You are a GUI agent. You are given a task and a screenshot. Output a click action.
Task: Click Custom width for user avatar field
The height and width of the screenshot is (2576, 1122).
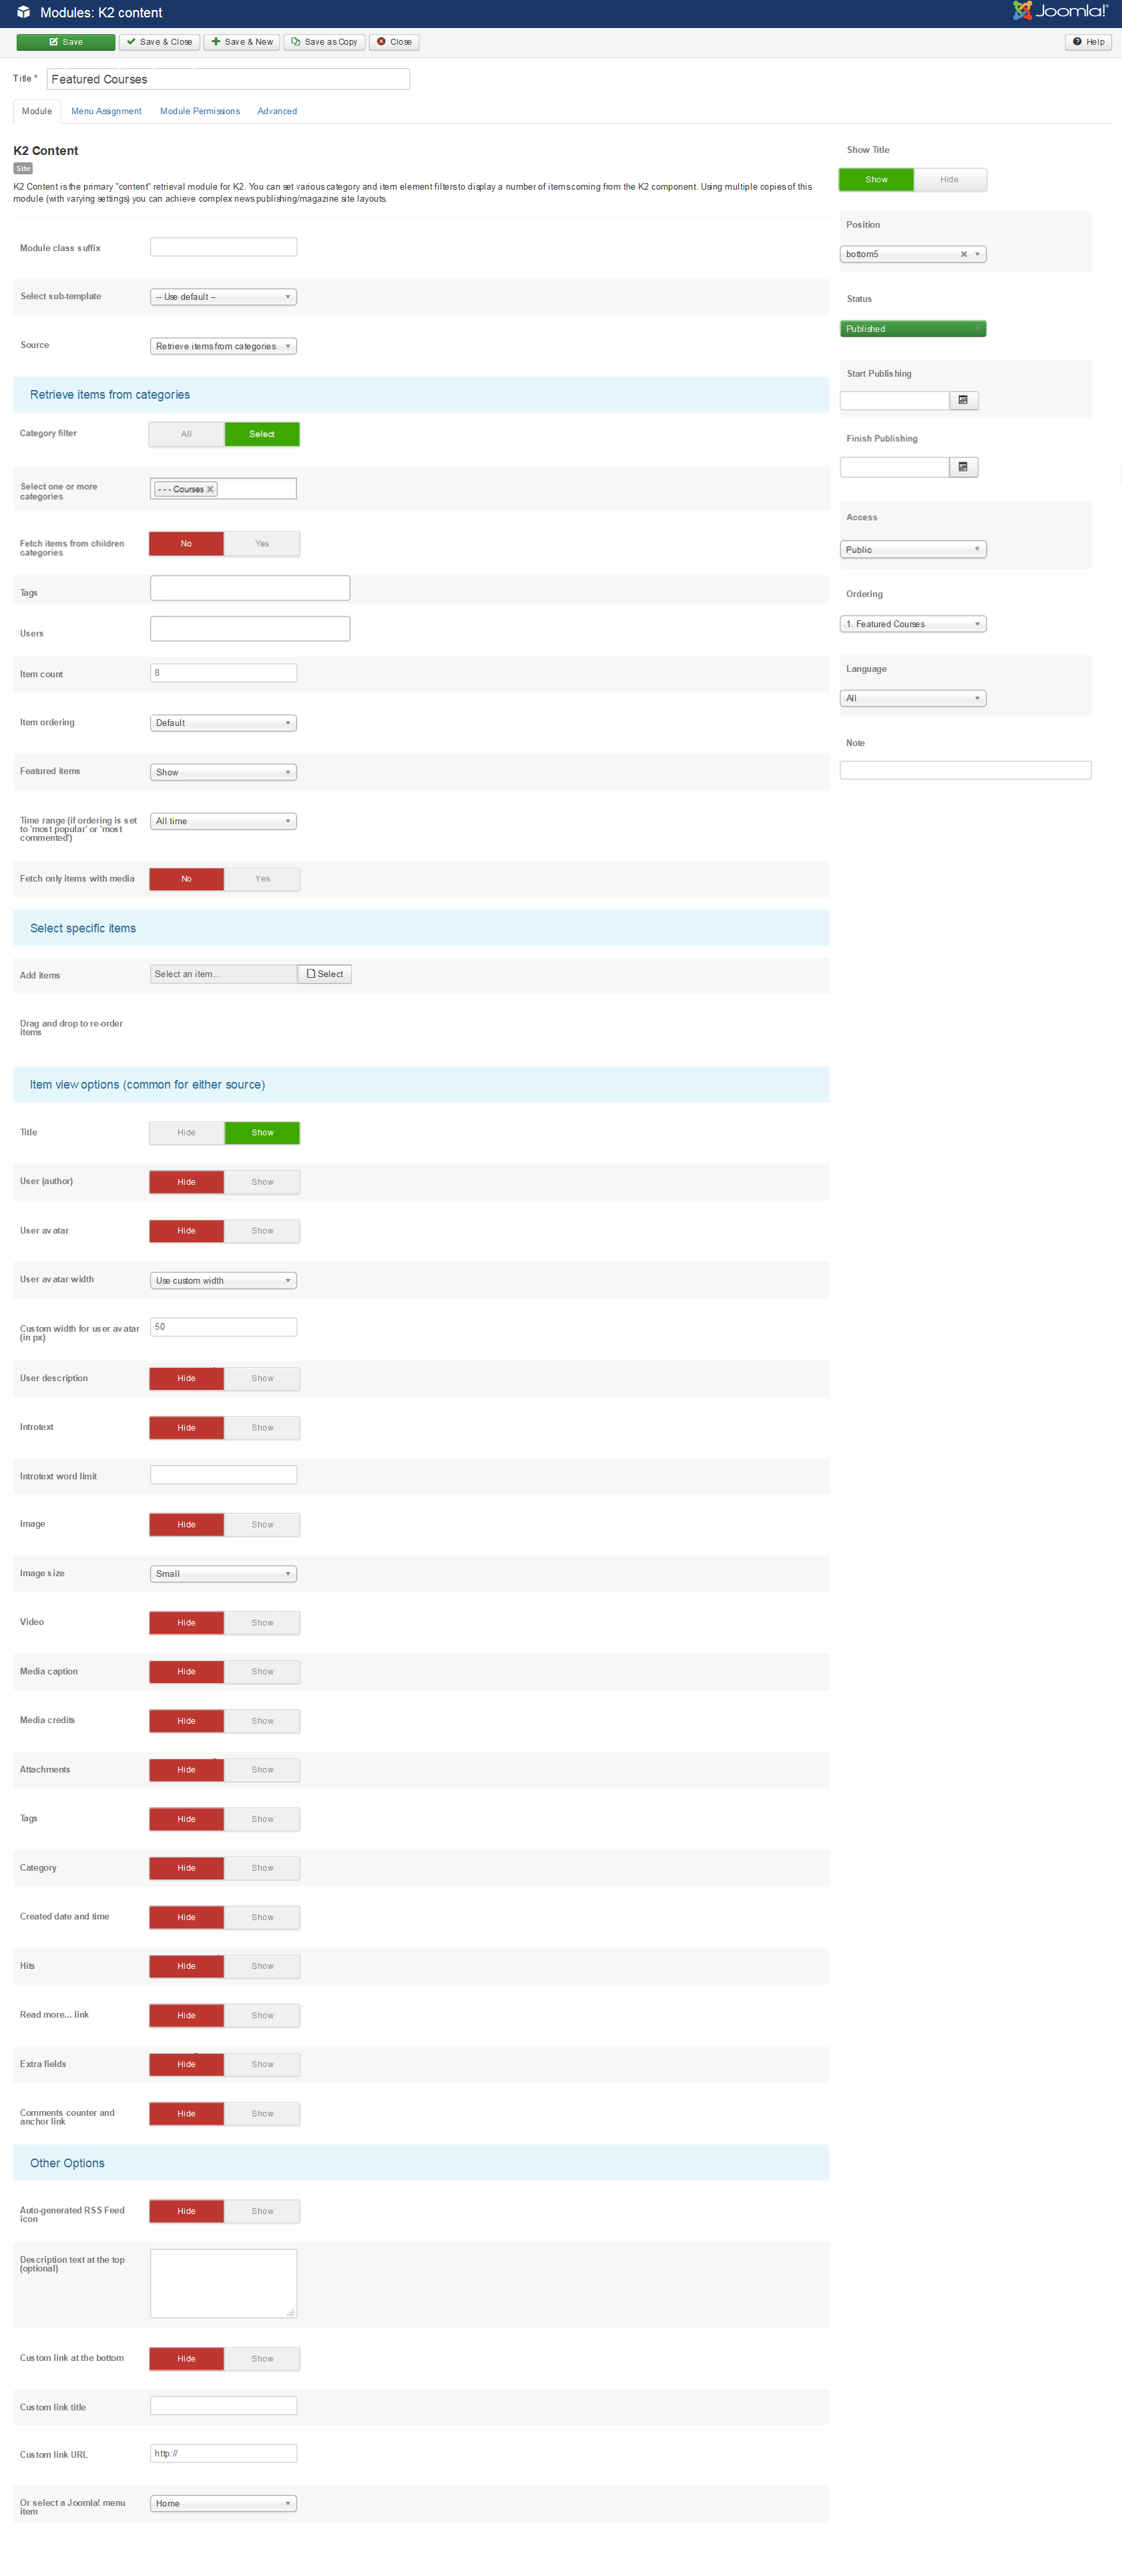tap(224, 1327)
